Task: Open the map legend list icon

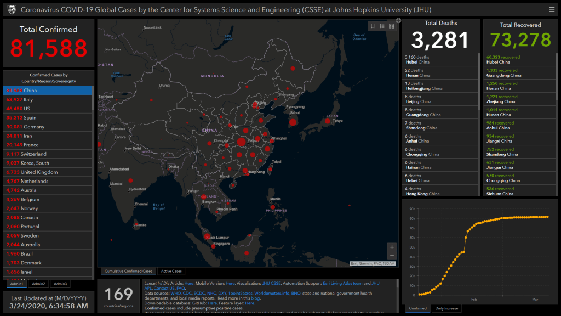Action: point(382,26)
